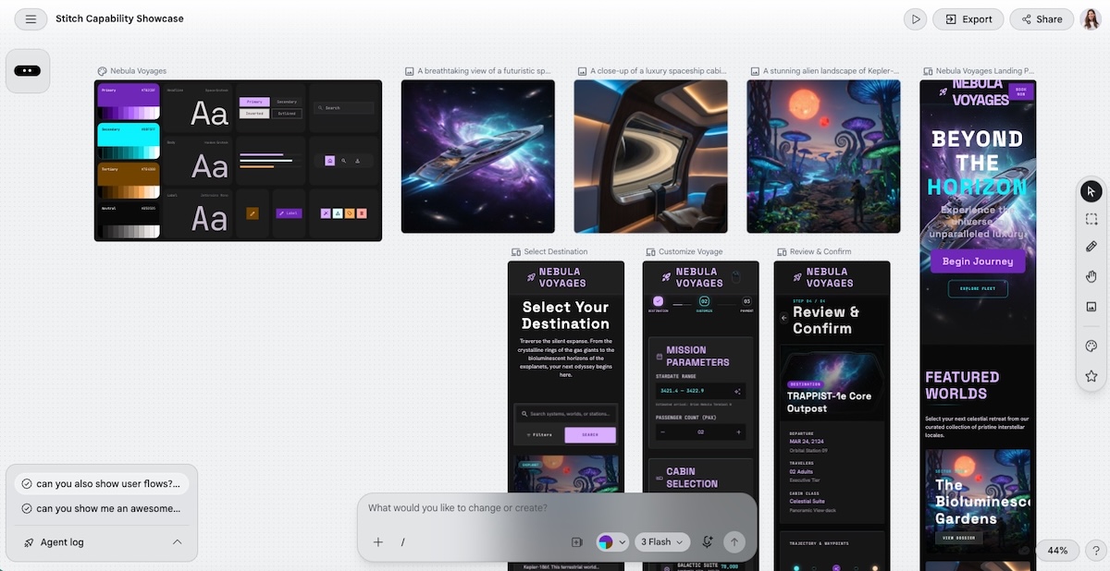The width and height of the screenshot is (1110, 571).
Task: Click step 02 Customize in progress stepper
Action: coord(704,301)
